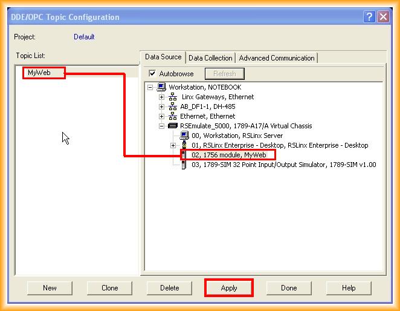Collapse the RSEmulate_5000 Virtual Chassis node
The image size is (400, 311).
click(x=162, y=126)
